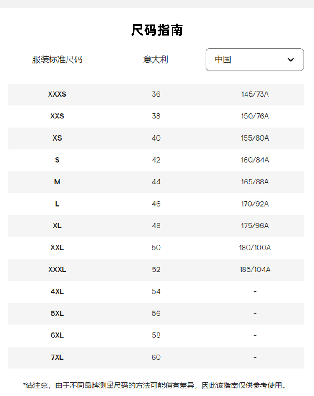Screen dimensions: 314x396
Task: Click the 7XL size label
Action: pyautogui.click(x=57, y=357)
